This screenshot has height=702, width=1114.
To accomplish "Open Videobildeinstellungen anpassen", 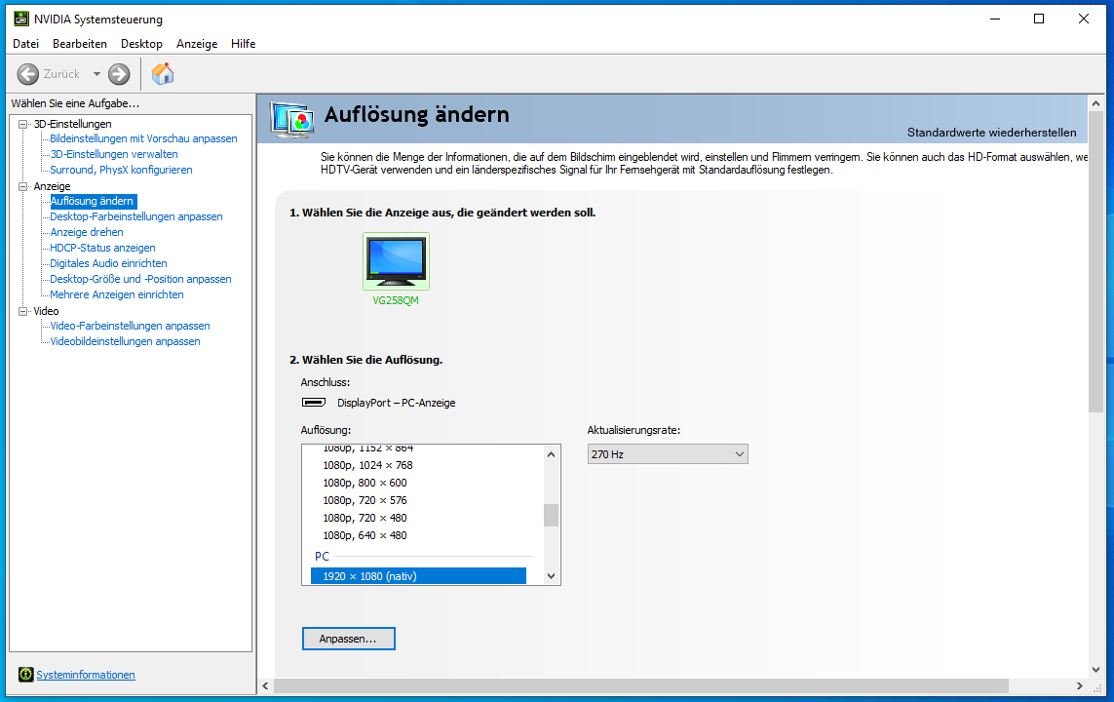I will [125, 342].
